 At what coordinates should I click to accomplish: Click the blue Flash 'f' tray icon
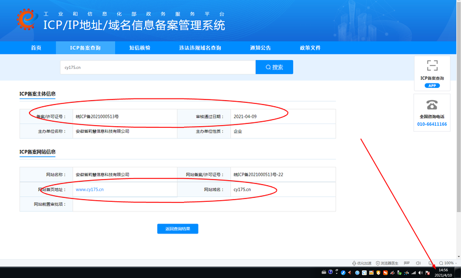coord(343,272)
